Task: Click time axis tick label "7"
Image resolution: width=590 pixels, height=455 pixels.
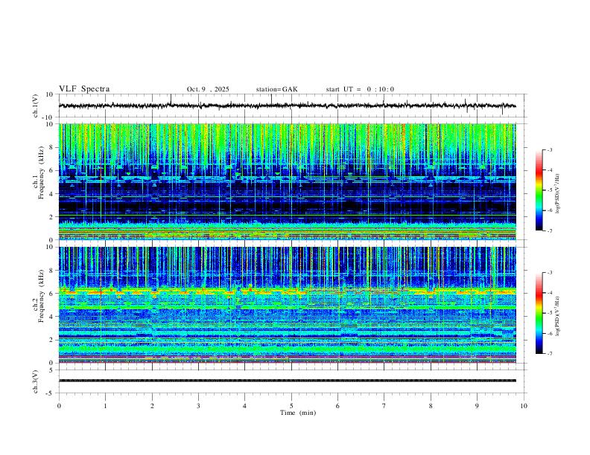Action: pos(384,406)
